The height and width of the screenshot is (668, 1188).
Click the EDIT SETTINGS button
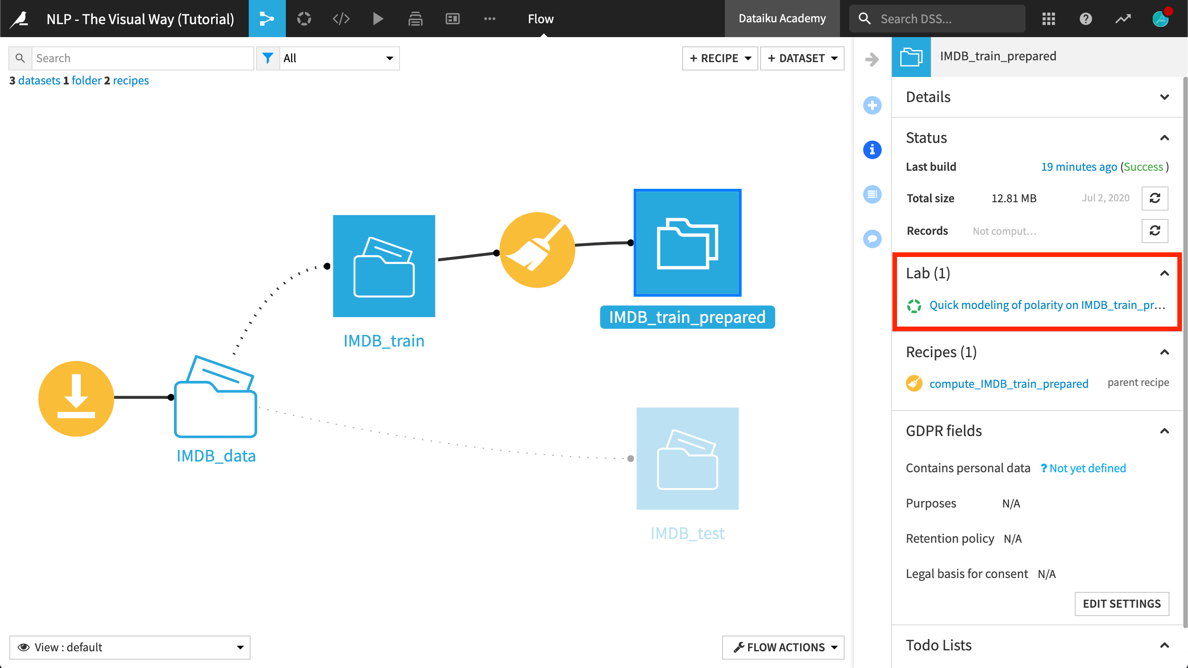point(1122,604)
